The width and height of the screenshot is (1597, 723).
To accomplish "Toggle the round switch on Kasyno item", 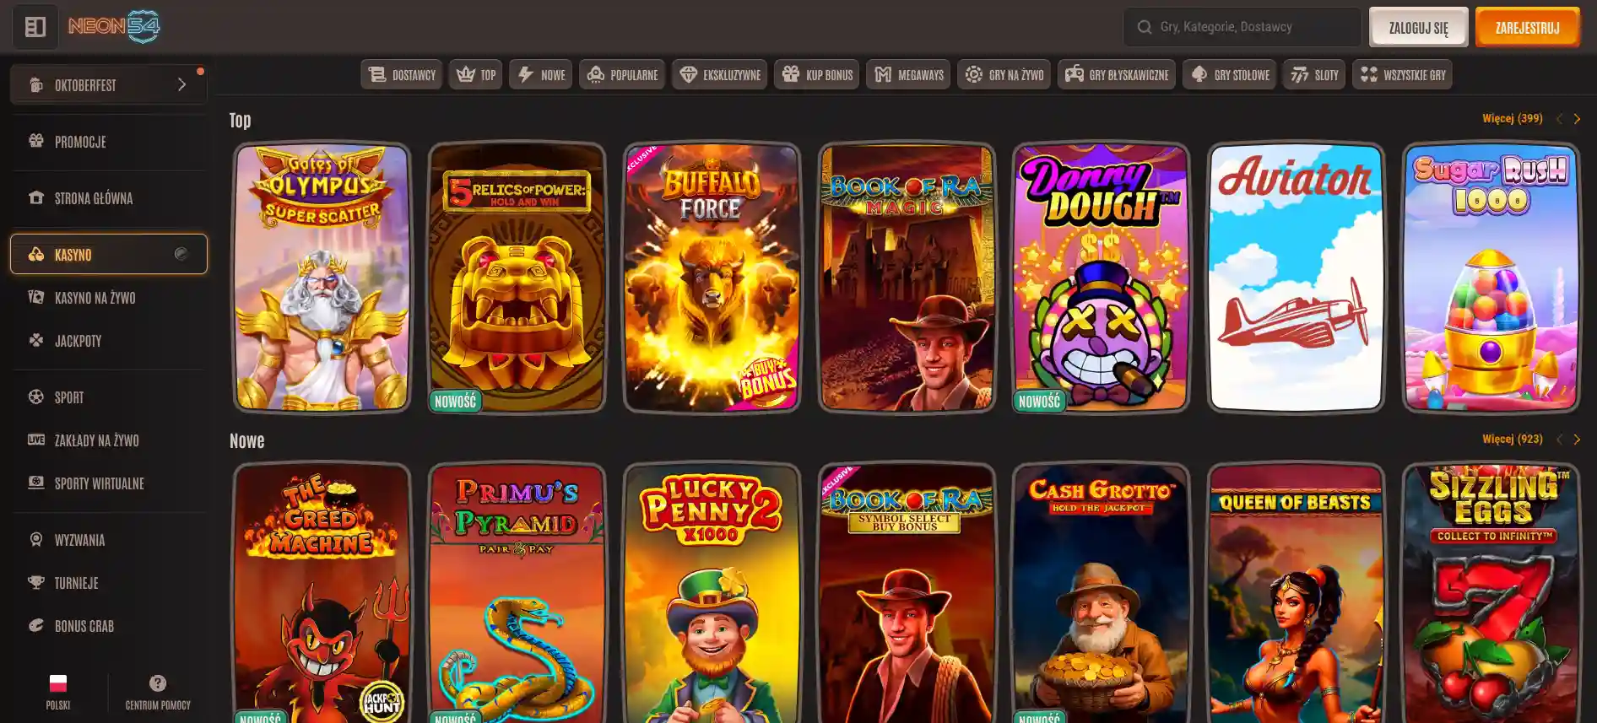I will 181,254.
